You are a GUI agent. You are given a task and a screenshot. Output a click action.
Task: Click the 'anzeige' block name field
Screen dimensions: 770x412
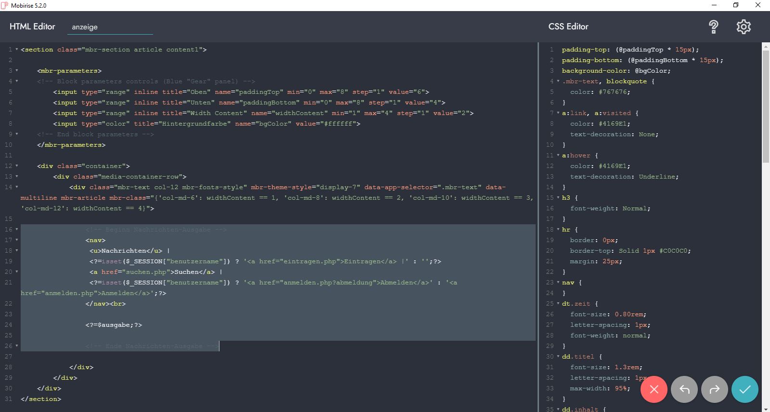[x=110, y=27]
